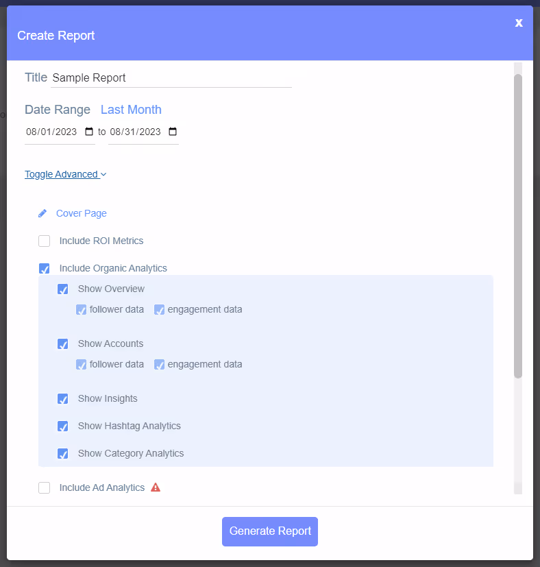Uncheck Show Category Analytics checkbox

pyautogui.click(x=62, y=454)
